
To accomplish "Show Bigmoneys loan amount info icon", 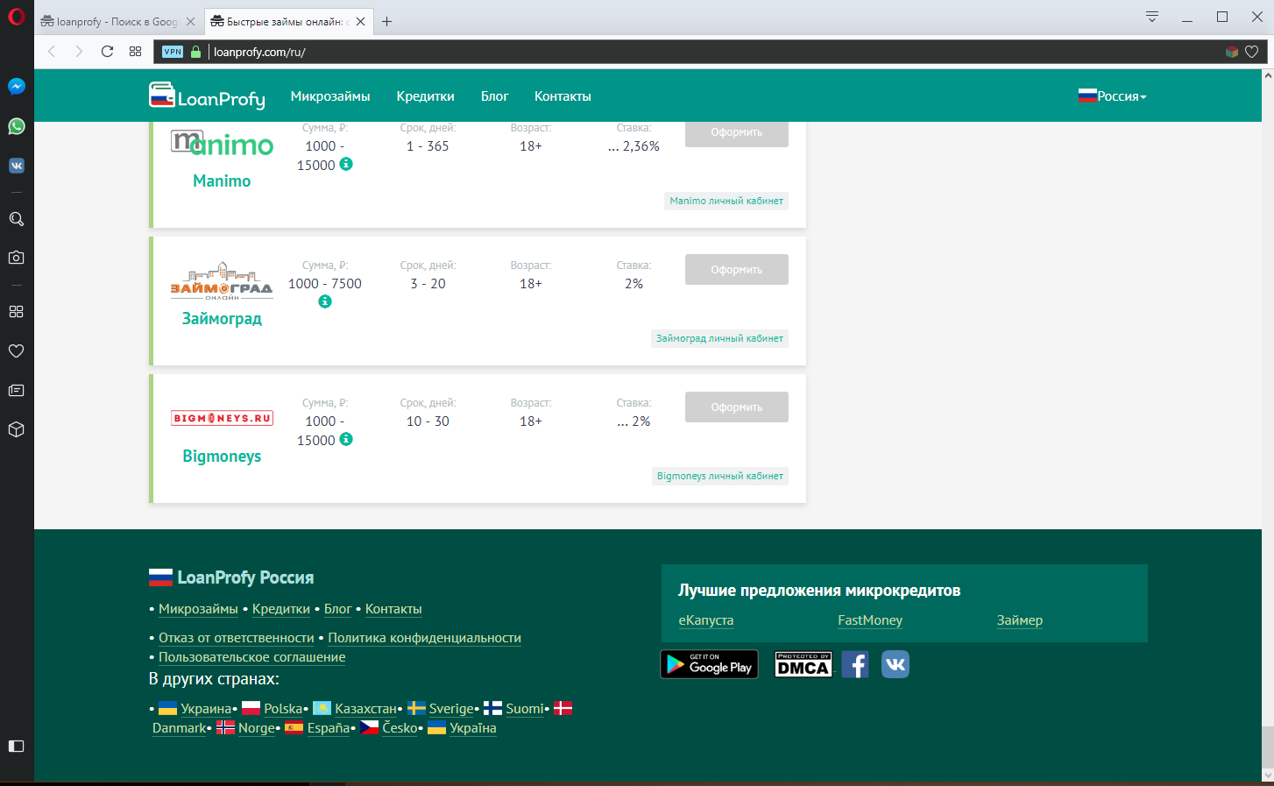I will pos(346,439).
